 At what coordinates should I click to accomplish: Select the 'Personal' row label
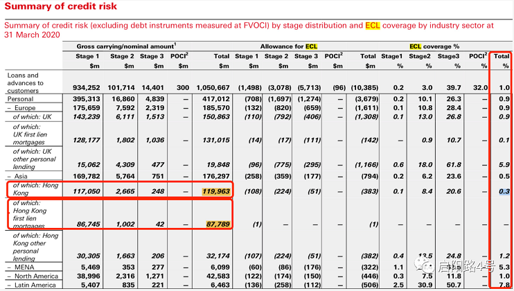coord(21,99)
